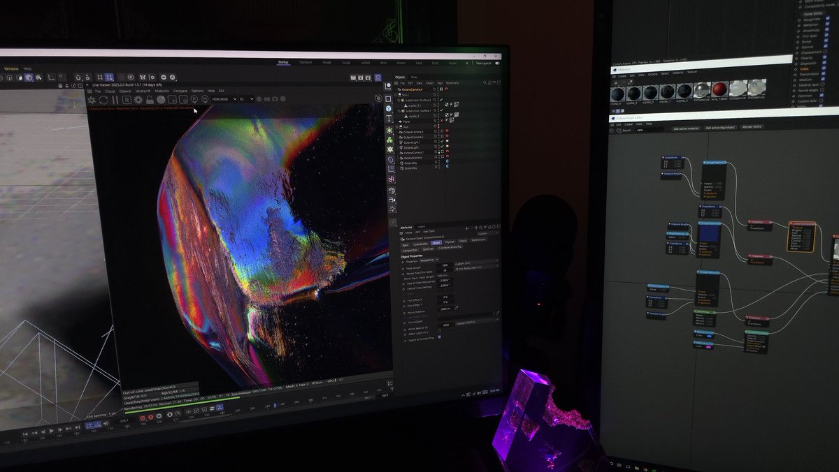The width and height of the screenshot is (839, 472).
Task: Expand Subdivision Surface.2 in Object Manager
Action: coord(399,100)
